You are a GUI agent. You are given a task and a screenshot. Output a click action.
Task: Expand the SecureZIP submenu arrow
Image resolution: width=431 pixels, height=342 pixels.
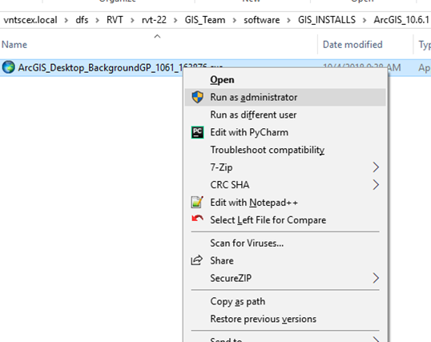(376, 278)
